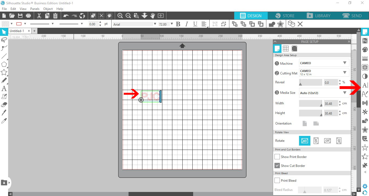Screen dimensions: 369x196
Task: Select portrait orientation
Action: tap(305, 123)
